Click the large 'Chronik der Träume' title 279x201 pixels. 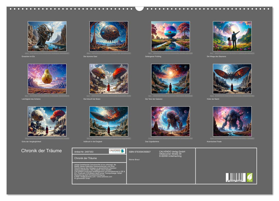(41, 151)
